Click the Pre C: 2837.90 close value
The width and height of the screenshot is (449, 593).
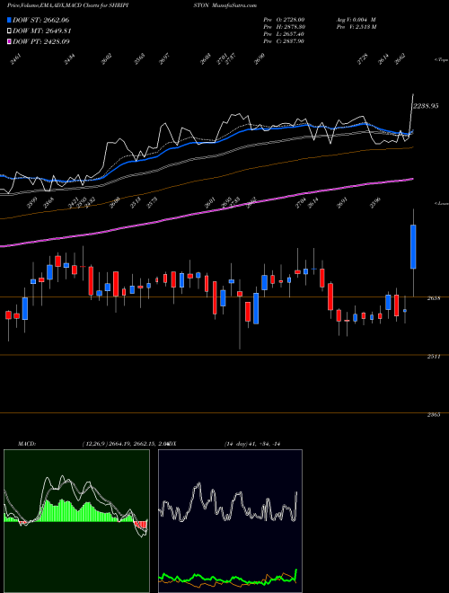click(x=284, y=41)
